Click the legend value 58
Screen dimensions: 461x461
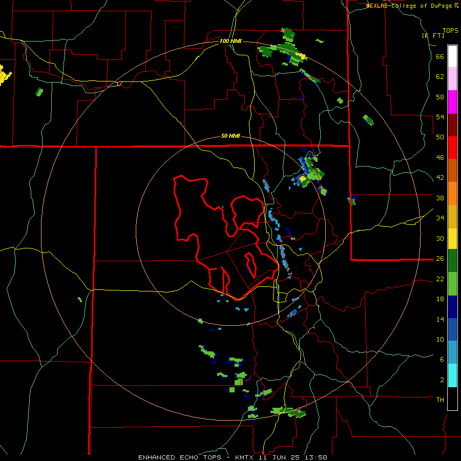point(440,97)
